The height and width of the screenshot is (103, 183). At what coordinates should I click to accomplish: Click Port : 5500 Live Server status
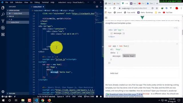tap(89, 97)
